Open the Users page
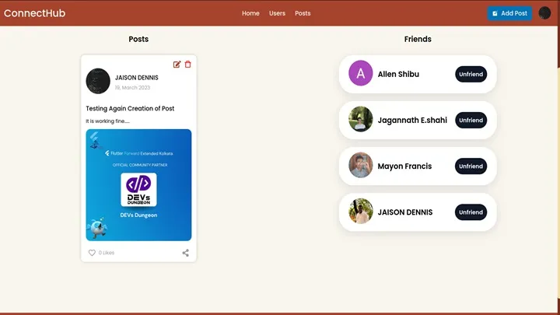The image size is (560, 315). click(277, 13)
